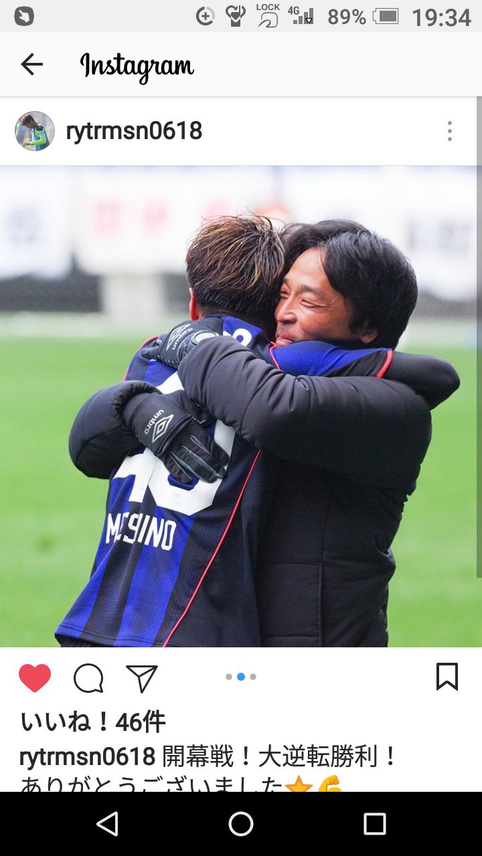The height and width of the screenshot is (856, 482).
Task: Tap the 4G signal status icon
Action: [301, 15]
